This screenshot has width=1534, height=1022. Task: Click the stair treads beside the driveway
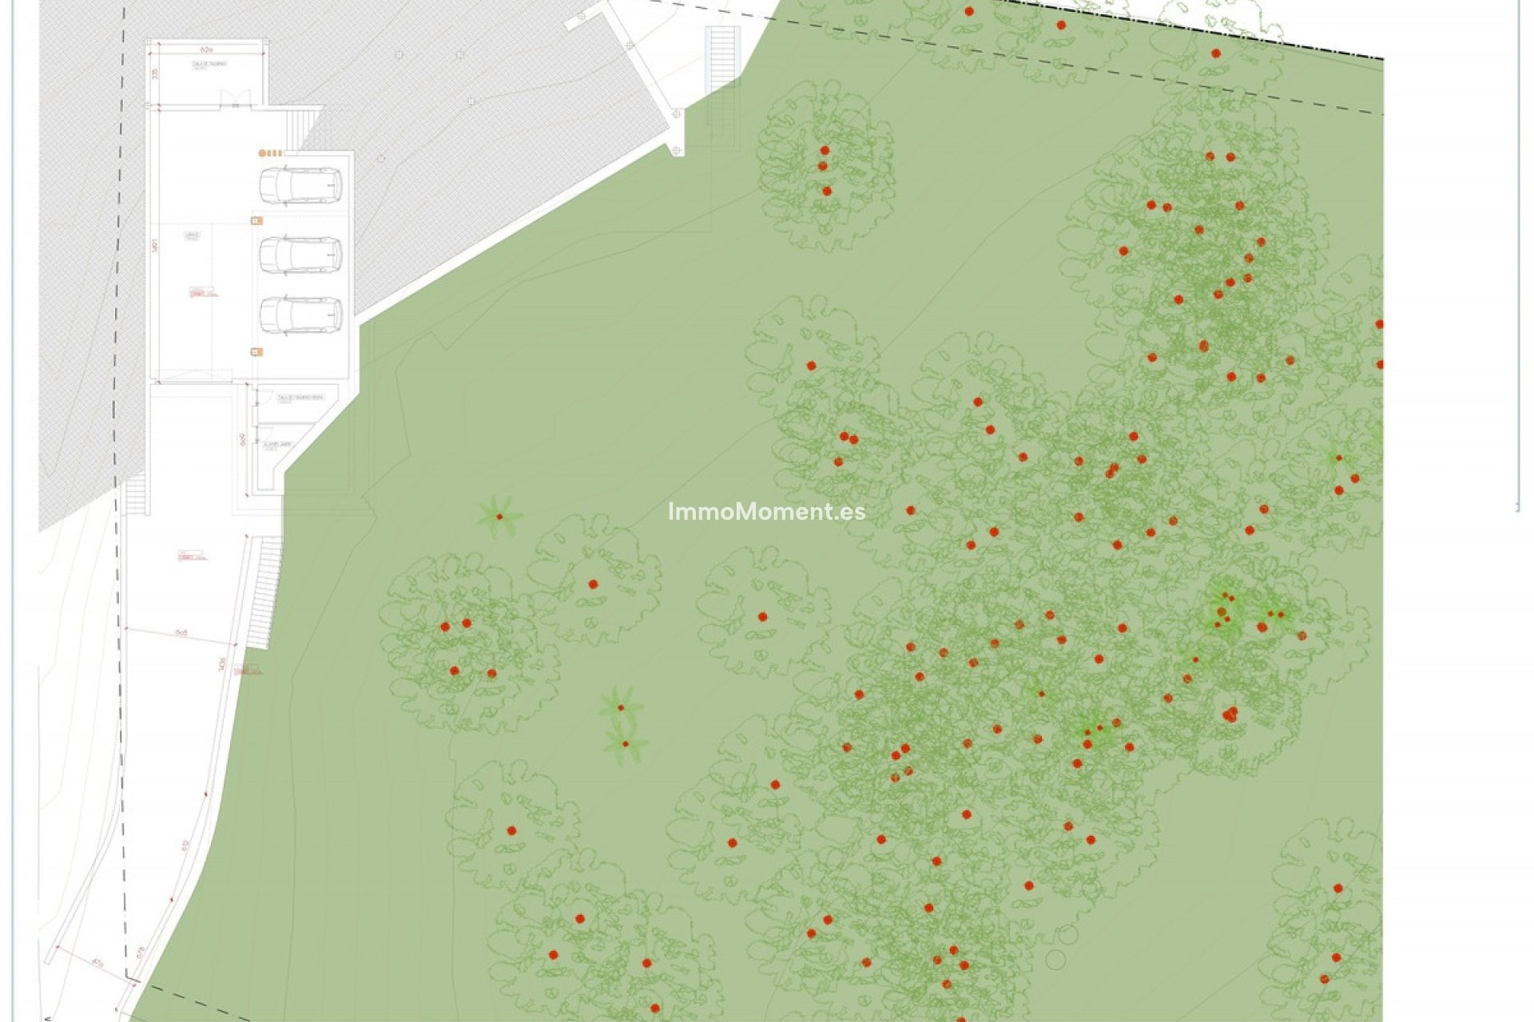pyautogui.click(x=267, y=591)
